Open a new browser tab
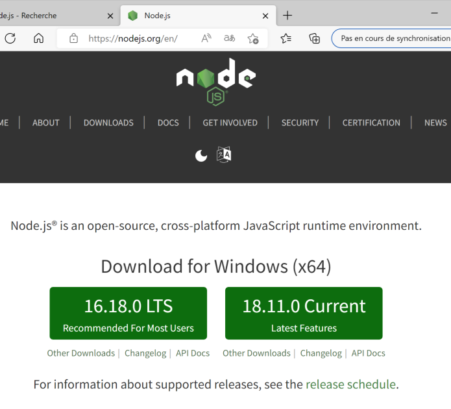This screenshot has height=409, width=451. [287, 15]
